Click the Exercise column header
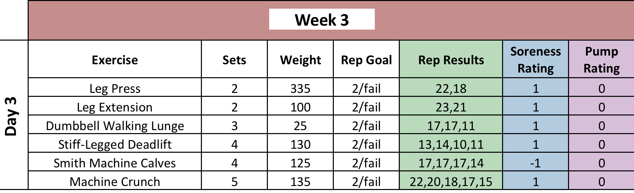The width and height of the screenshot is (634, 193). 115,60
